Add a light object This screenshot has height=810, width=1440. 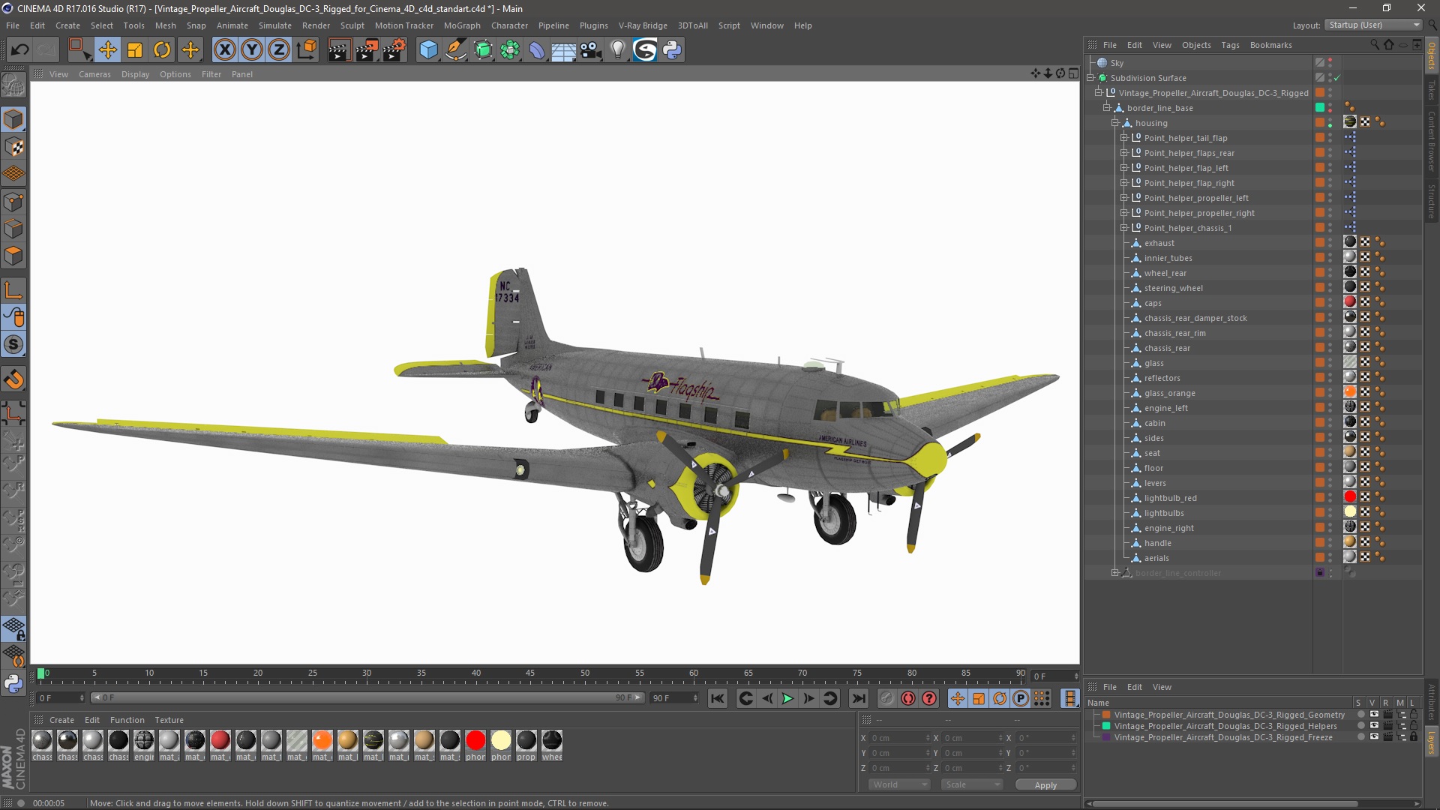click(x=618, y=50)
